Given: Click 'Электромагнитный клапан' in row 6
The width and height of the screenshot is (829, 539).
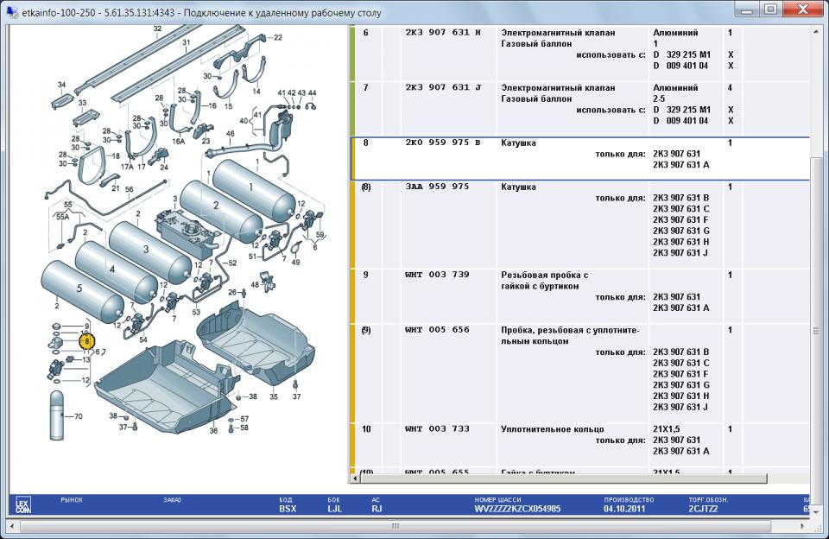Looking at the screenshot, I should [x=558, y=32].
